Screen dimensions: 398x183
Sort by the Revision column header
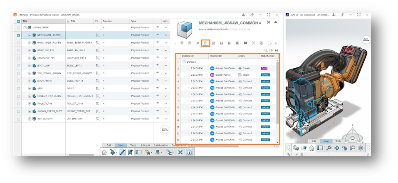click(x=115, y=21)
